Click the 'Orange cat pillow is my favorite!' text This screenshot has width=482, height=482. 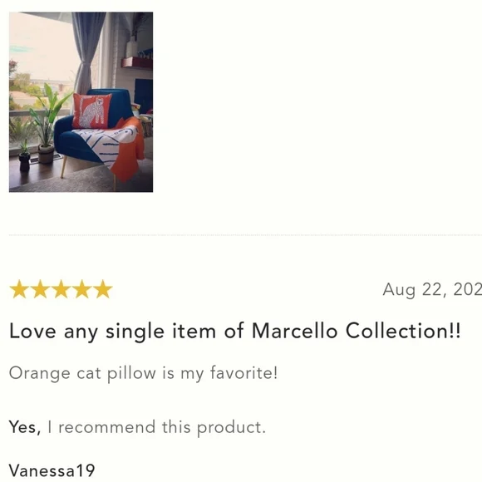point(143,373)
